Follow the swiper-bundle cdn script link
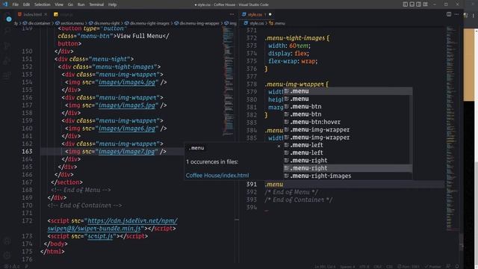Viewport: 478px width, 269px height. tap(112, 224)
